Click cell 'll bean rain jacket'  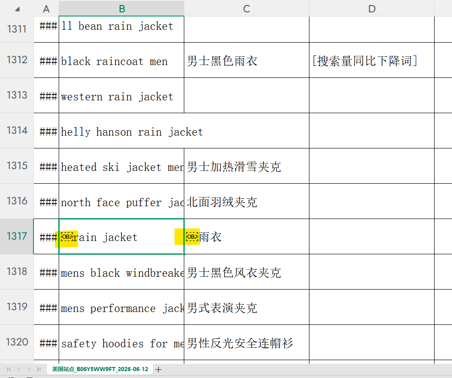[x=121, y=29]
